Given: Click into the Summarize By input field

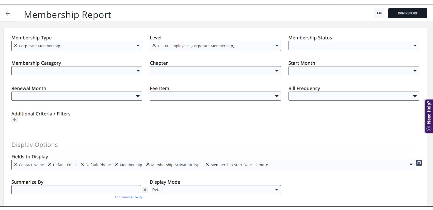Looking at the screenshot, I should click(x=76, y=190).
